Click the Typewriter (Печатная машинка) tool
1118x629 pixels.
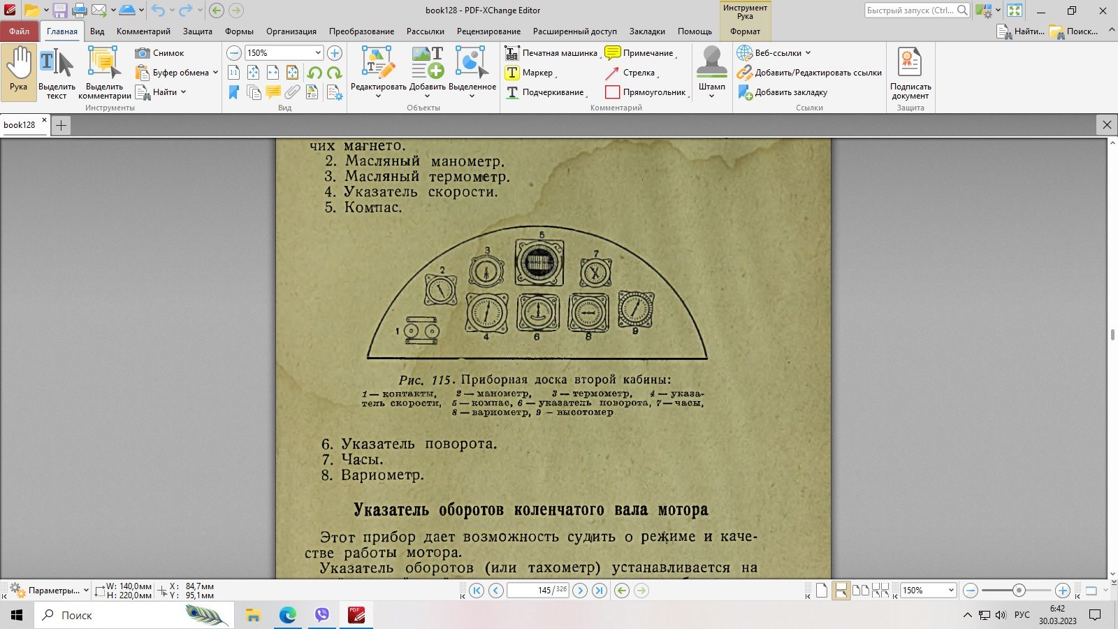552,53
